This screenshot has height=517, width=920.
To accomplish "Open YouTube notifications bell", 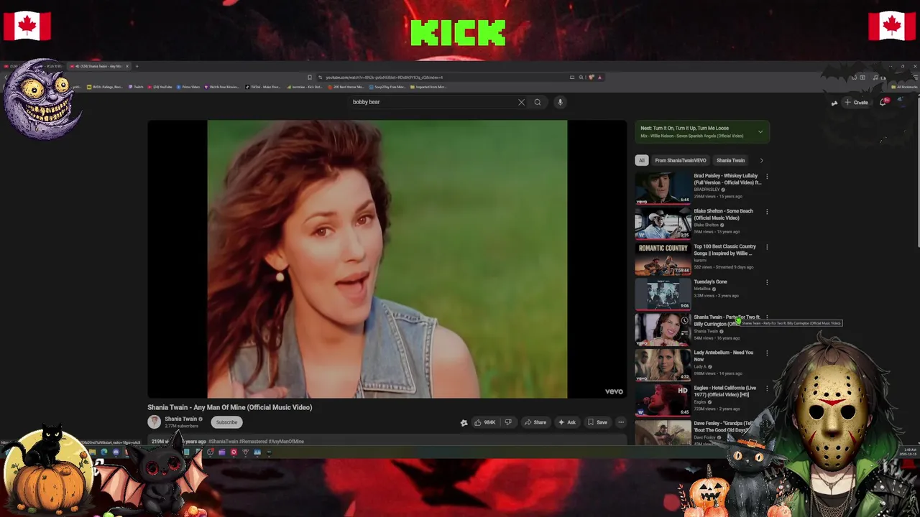I will click(x=883, y=102).
